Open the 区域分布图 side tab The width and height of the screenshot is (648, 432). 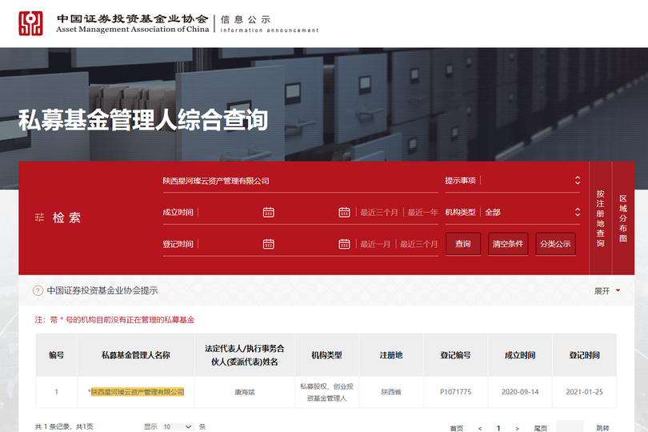(x=623, y=218)
